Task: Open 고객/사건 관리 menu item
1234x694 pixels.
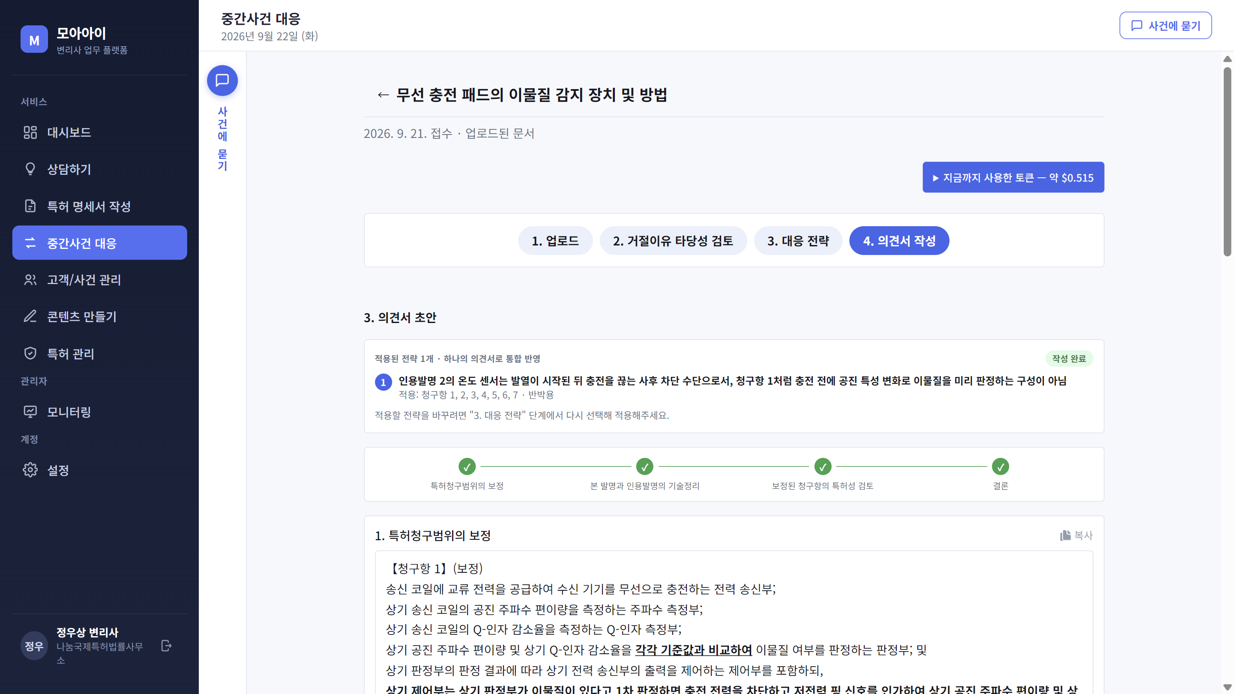Action: pyautogui.click(x=100, y=280)
